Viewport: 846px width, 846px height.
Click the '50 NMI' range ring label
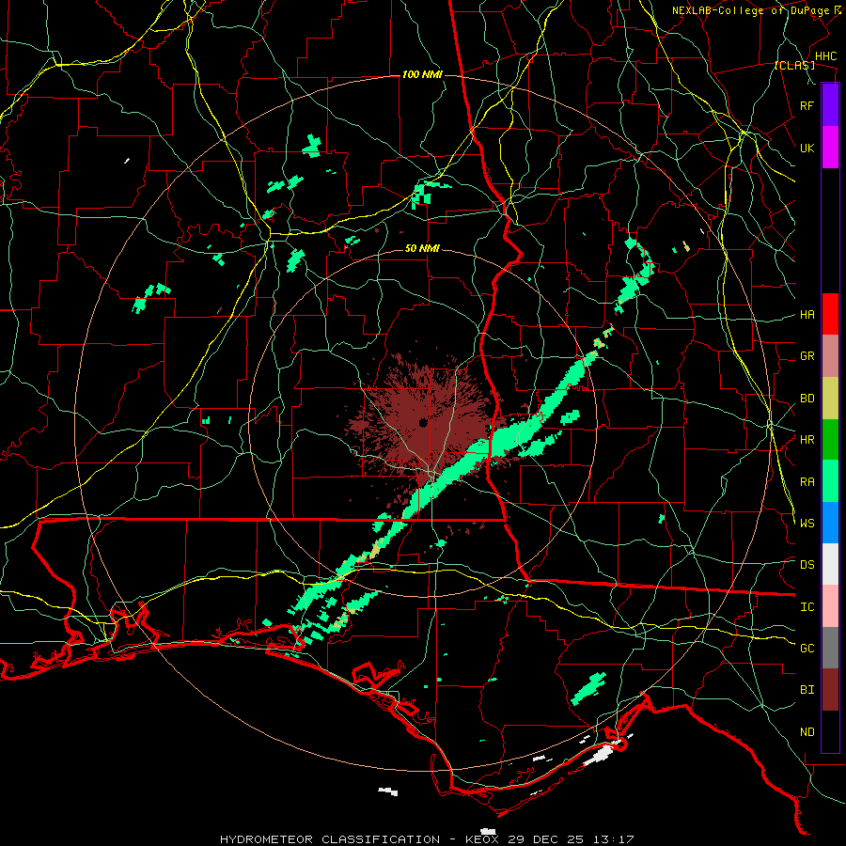[x=422, y=249]
